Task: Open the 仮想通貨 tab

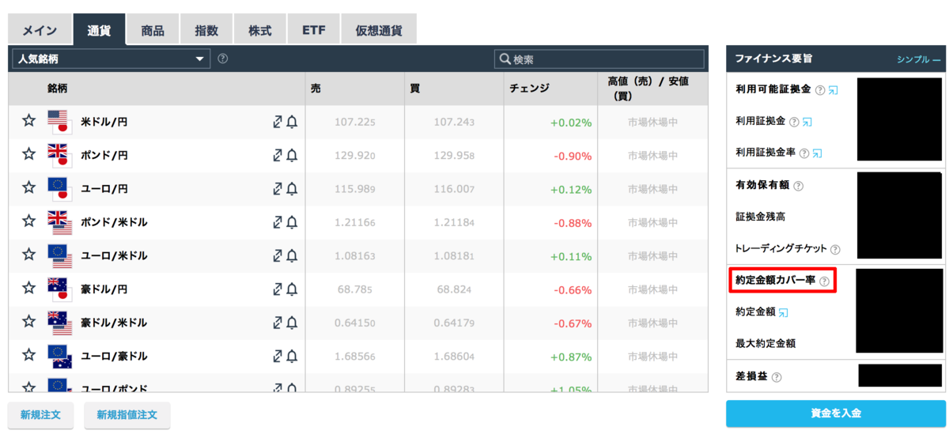Action: pyautogui.click(x=379, y=31)
